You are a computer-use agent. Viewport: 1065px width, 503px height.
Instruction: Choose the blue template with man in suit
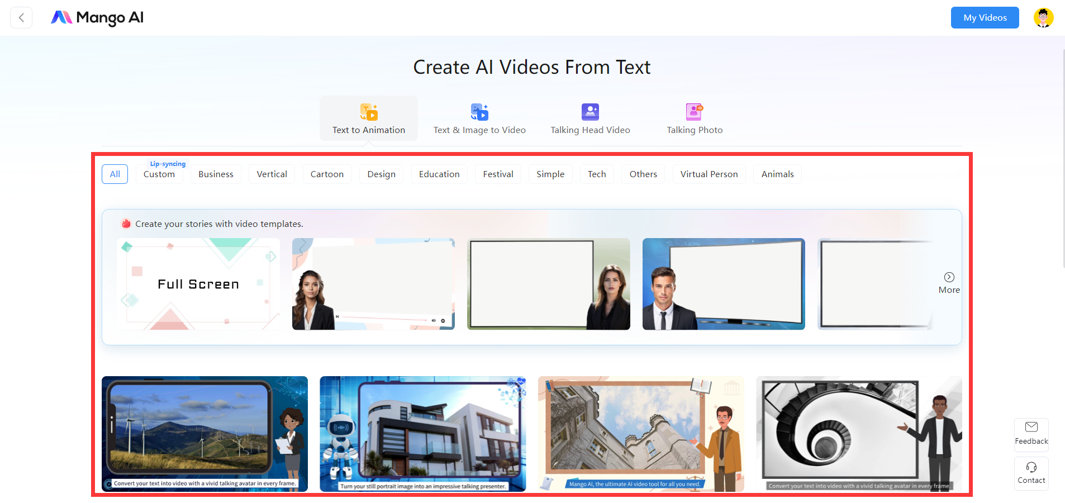[724, 284]
